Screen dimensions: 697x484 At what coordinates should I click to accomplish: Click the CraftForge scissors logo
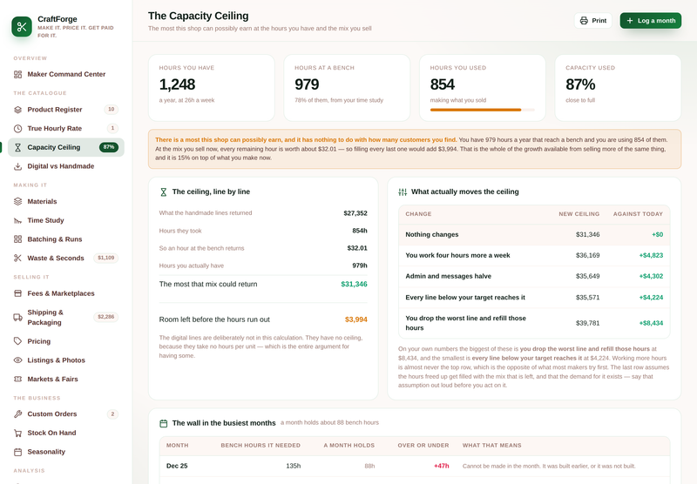pyautogui.click(x=22, y=27)
